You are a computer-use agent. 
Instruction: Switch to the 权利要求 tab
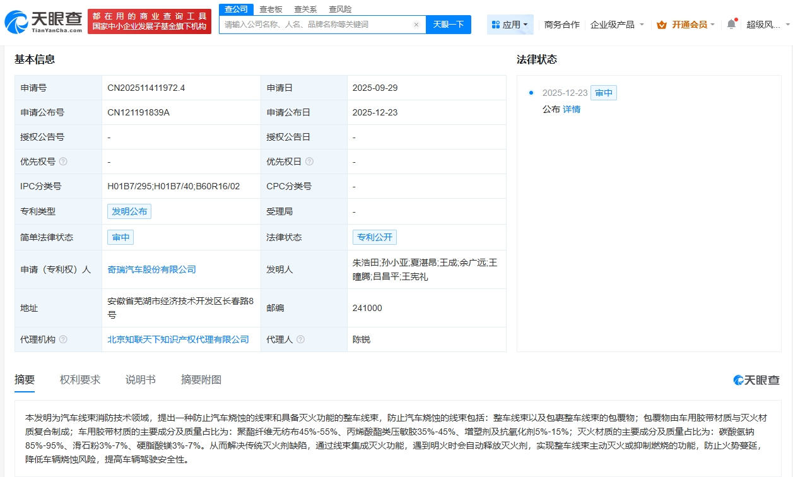click(x=79, y=379)
